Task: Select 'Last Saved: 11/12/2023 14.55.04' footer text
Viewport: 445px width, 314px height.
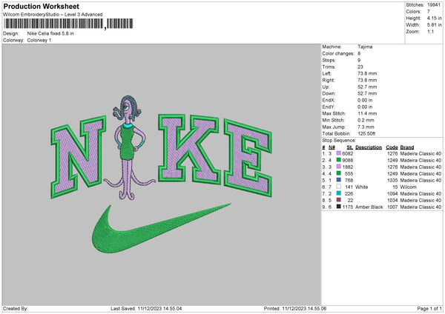Action: coord(146,308)
